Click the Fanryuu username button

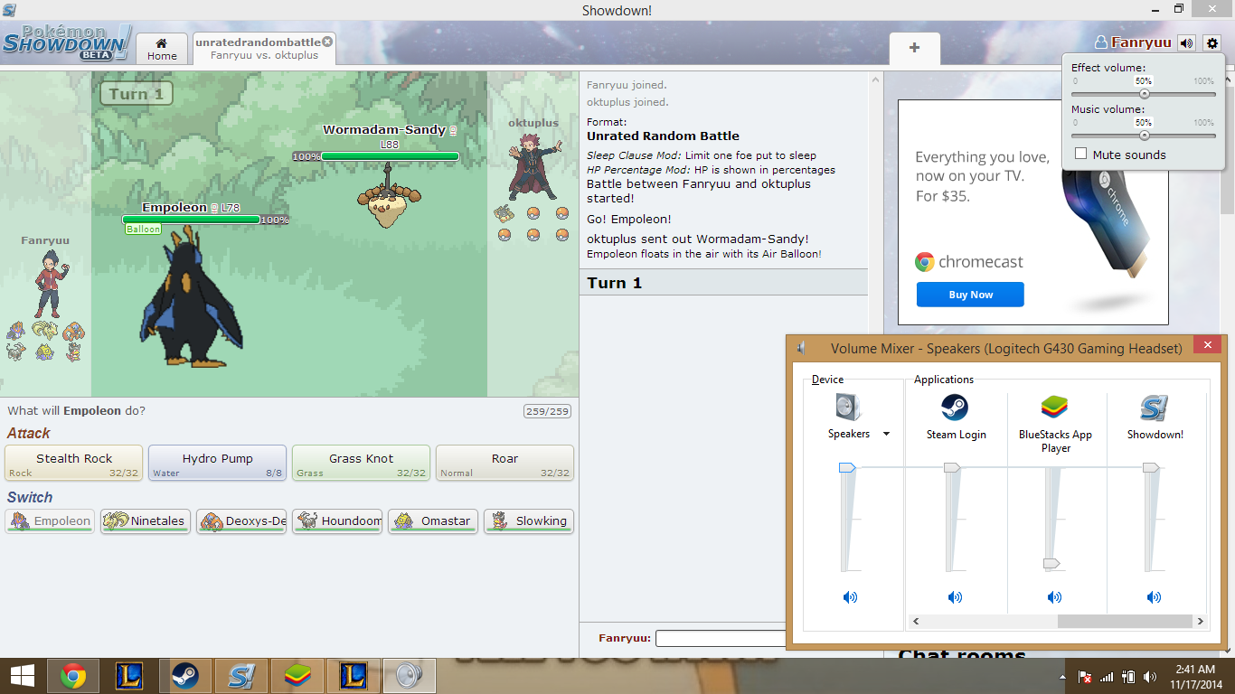coord(1133,42)
